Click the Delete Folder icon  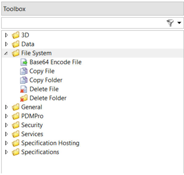pyautogui.click(x=24, y=98)
